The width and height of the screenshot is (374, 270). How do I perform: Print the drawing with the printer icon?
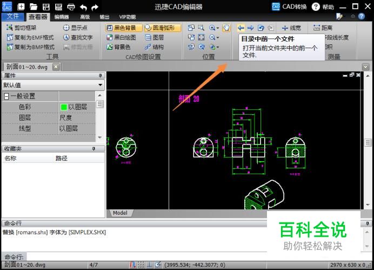71,7
